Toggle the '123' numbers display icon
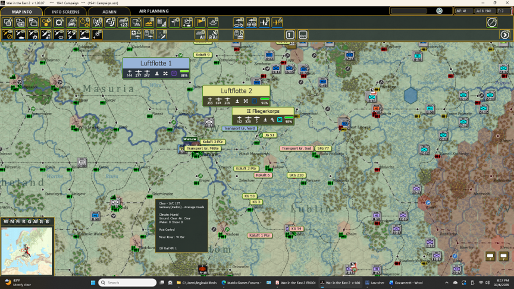Screen dimensions: 514x289 [x=123, y=23]
